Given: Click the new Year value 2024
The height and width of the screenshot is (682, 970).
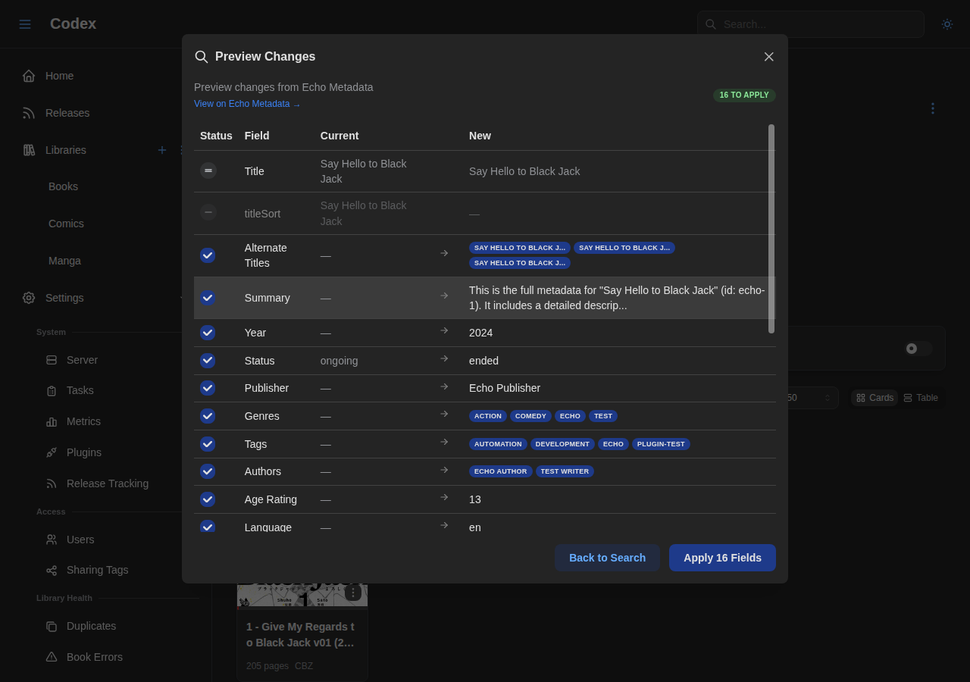Looking at the screenshot, I should (x=480, y=333).
